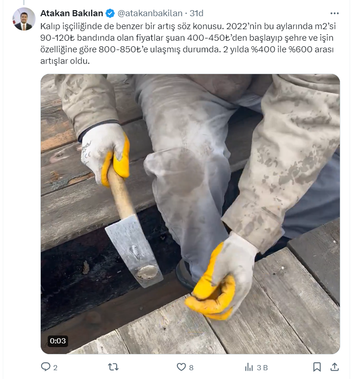Open the three-dot more options menu
This screenshot has width=357, height=379.
pos(334,13)
